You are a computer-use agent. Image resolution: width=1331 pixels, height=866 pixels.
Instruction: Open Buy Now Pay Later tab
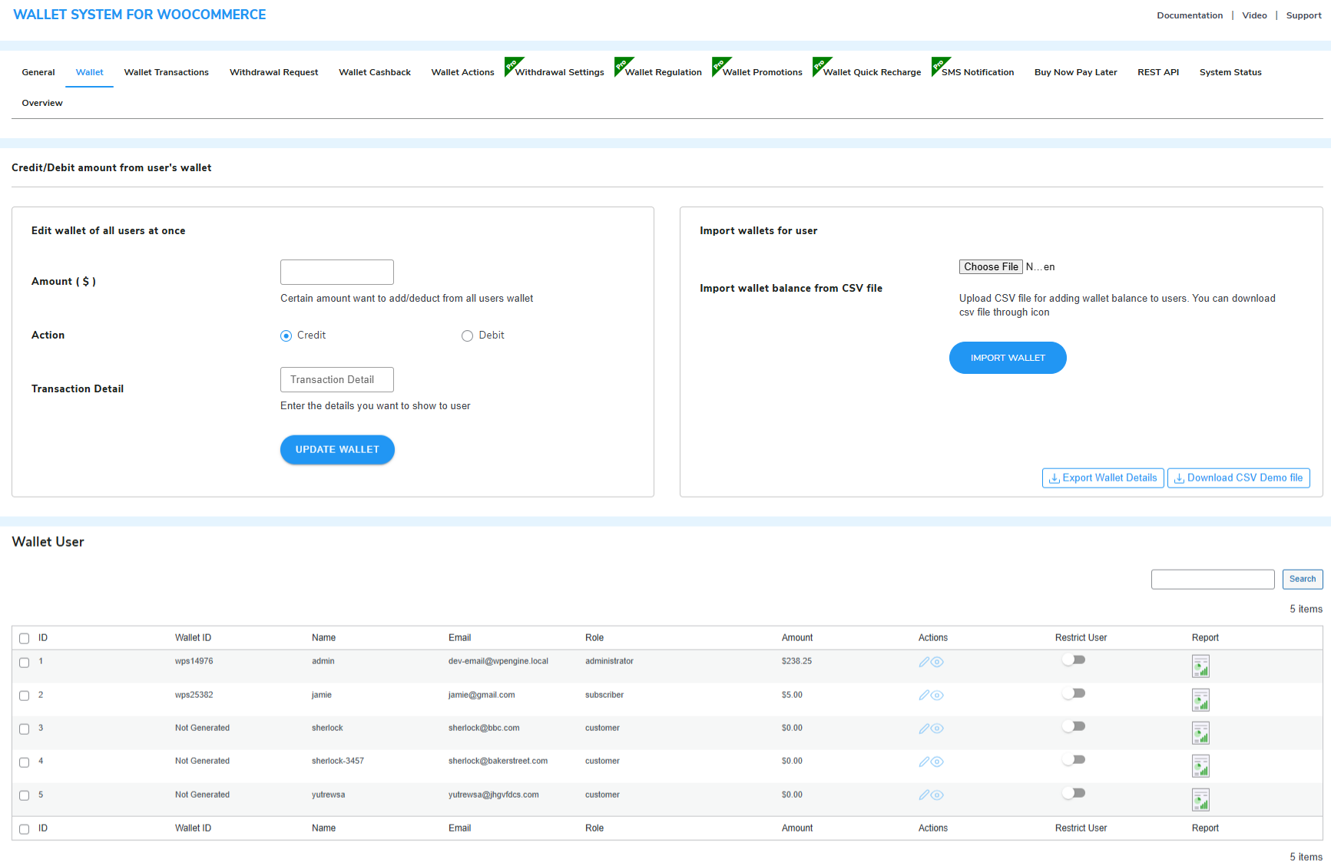[x=1076, y=72]
